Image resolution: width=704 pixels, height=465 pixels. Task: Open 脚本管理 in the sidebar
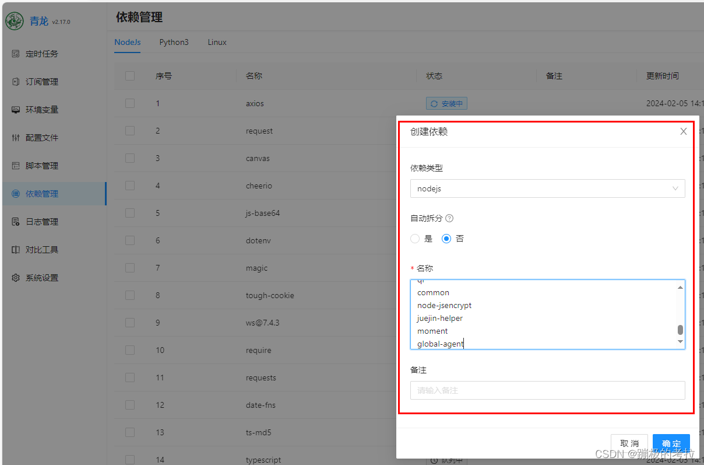pyautogui.click(x=54, y=166)
